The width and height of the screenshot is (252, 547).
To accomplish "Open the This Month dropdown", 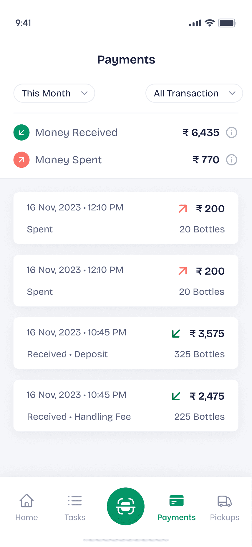I will pyautogui.click(x=54, y=93).
